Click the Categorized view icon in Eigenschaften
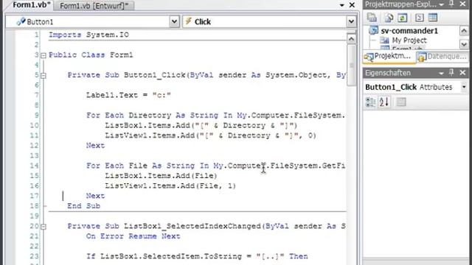This screenshot has height=265, width=472. 370,102
